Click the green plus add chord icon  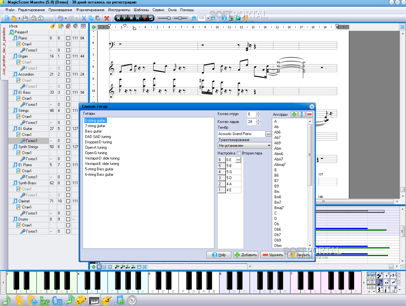pos(294,114)
